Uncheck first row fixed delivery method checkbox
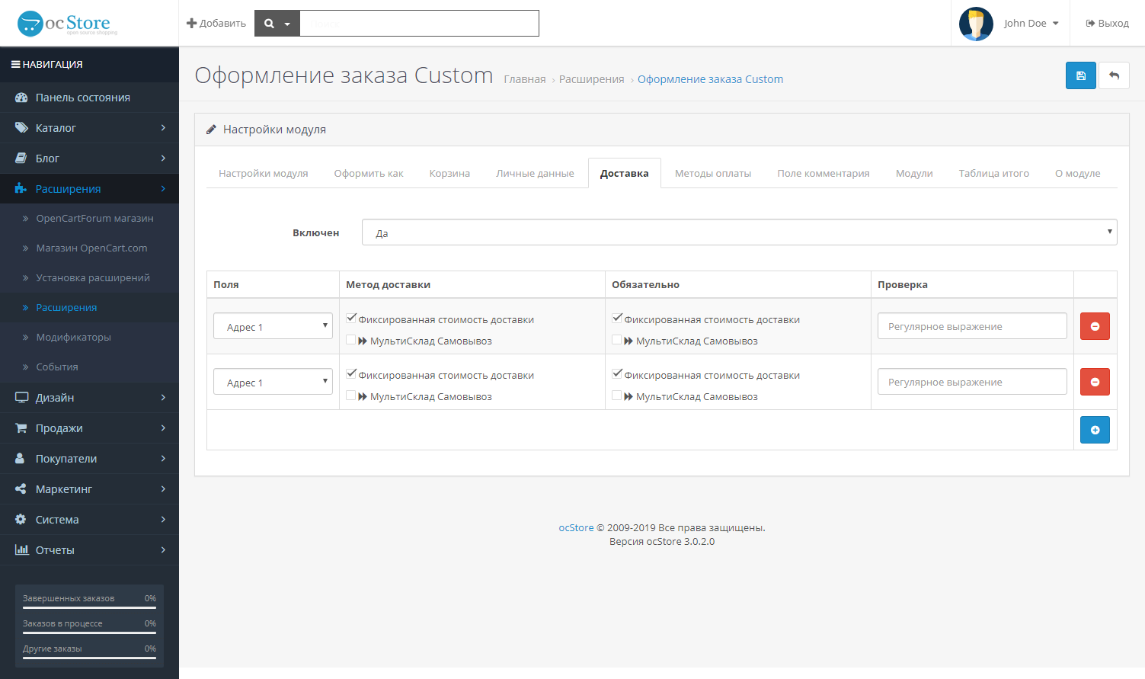 tap(351, 319)
